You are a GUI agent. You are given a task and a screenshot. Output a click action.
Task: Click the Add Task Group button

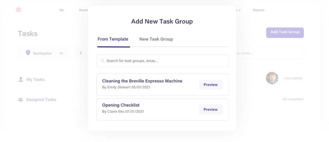point(285,32)
